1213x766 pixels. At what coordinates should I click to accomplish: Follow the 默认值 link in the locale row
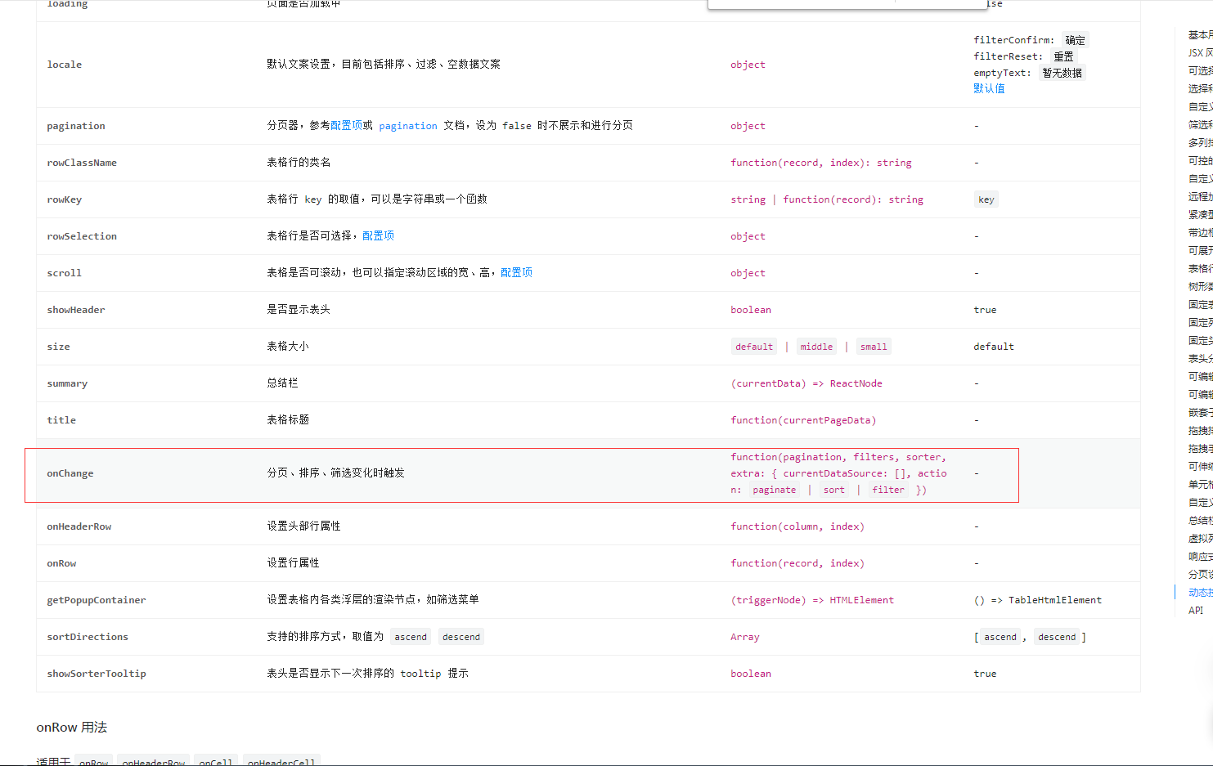click(989, 88)
